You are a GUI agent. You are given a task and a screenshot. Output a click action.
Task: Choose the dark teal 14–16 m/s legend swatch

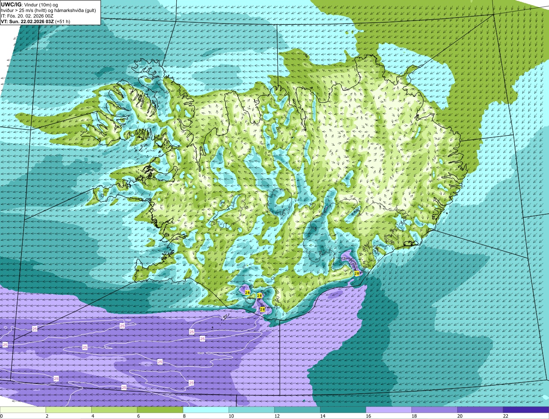pyautogui.click(x=343, y=410)
